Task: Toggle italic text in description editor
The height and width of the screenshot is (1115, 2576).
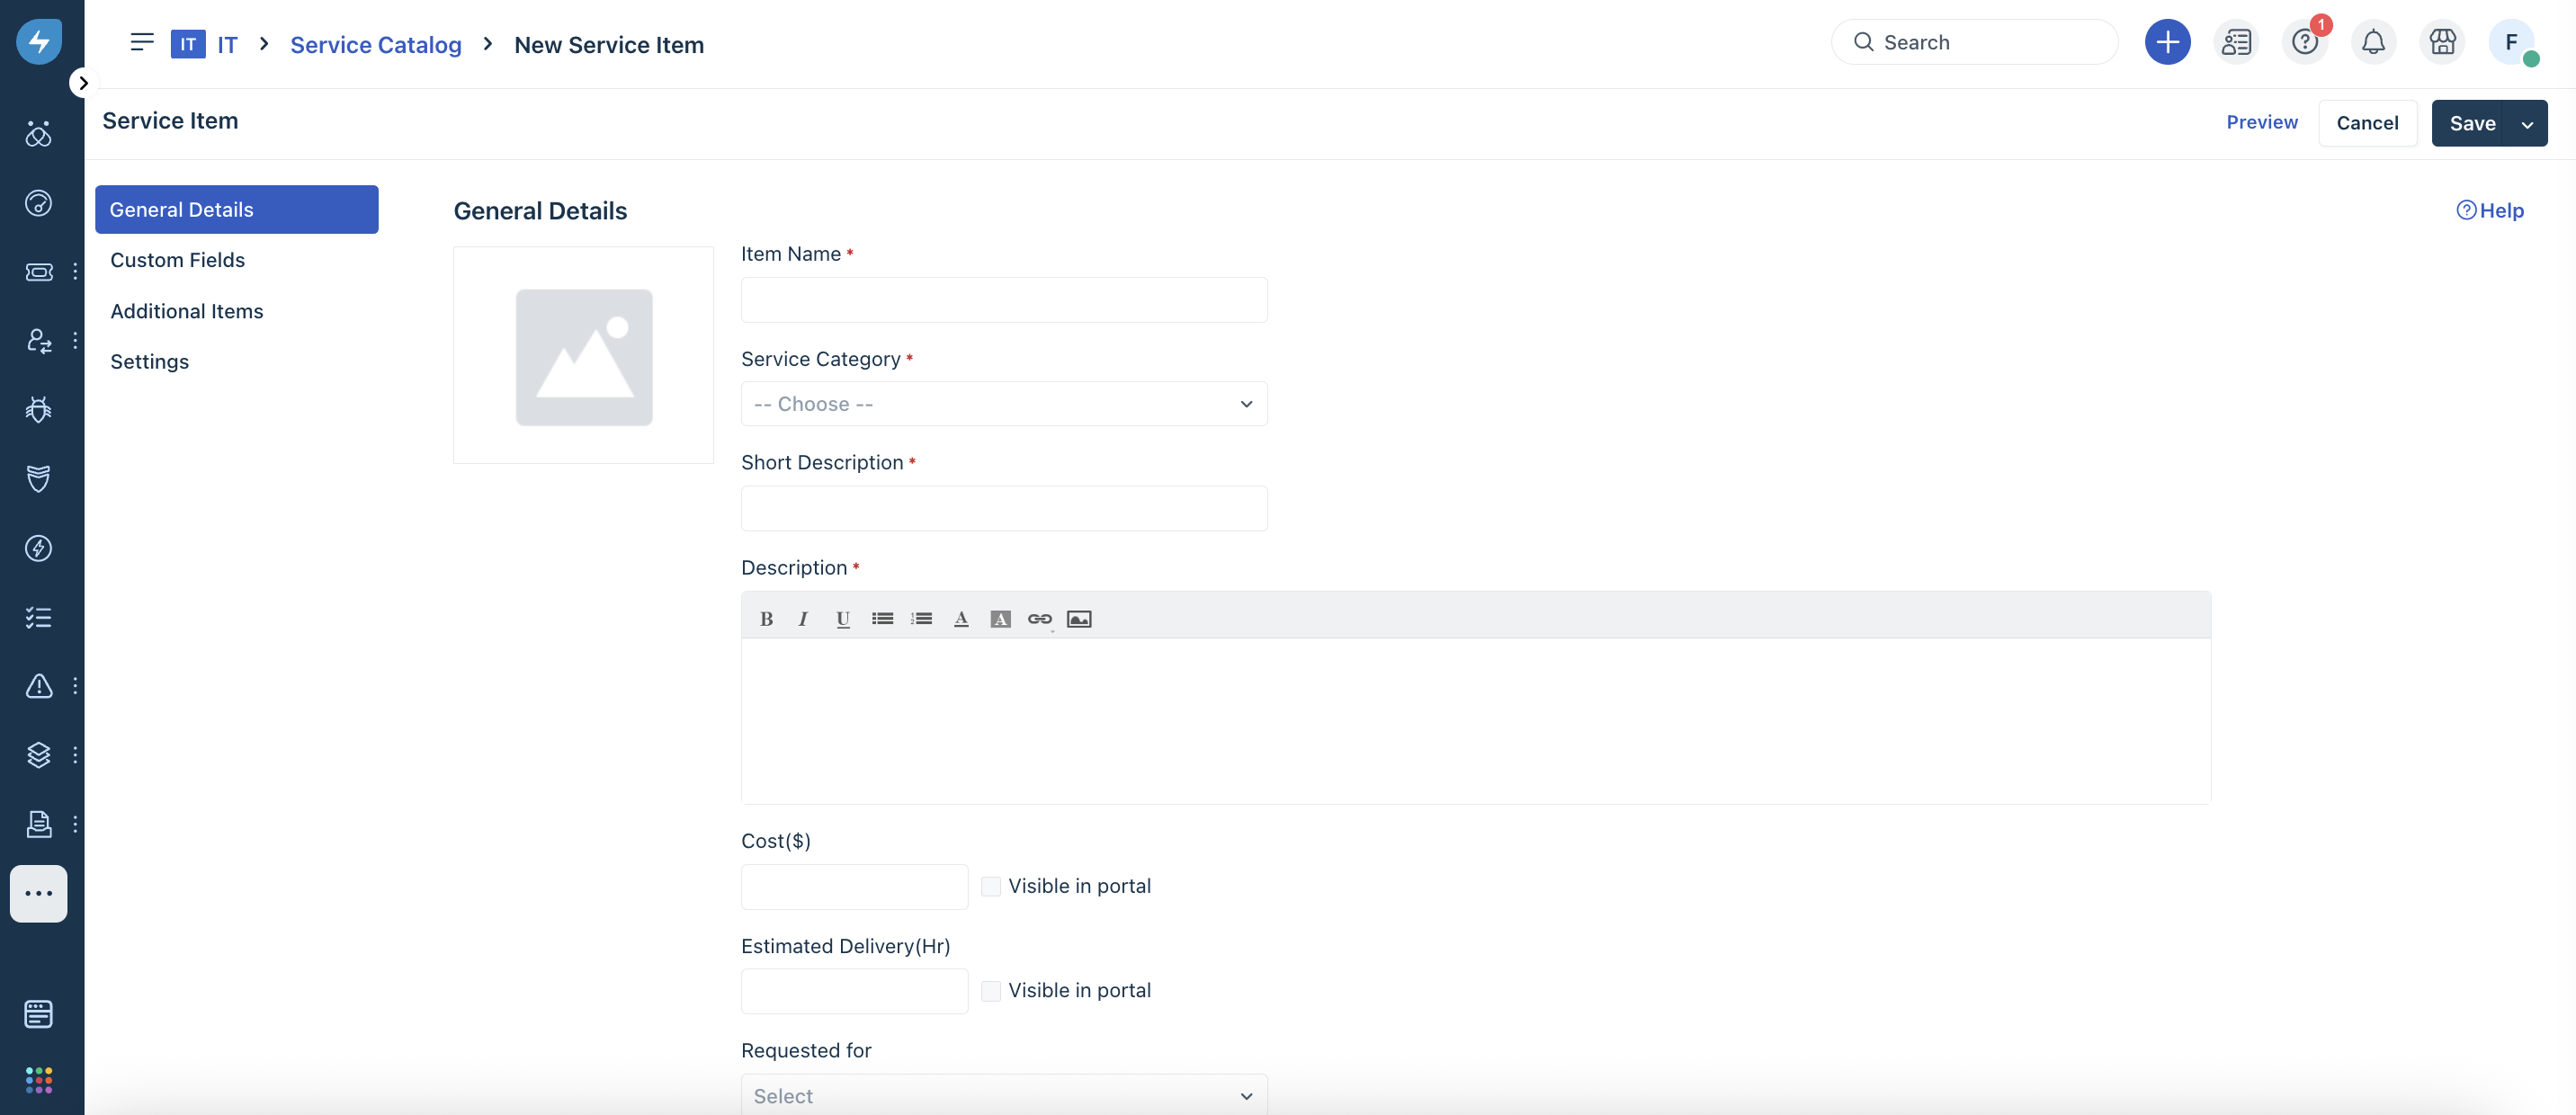Action: click(803, 619)
